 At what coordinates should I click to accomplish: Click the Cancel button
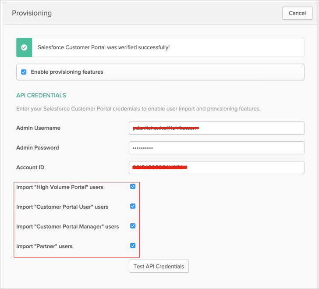tap(297, 13)
